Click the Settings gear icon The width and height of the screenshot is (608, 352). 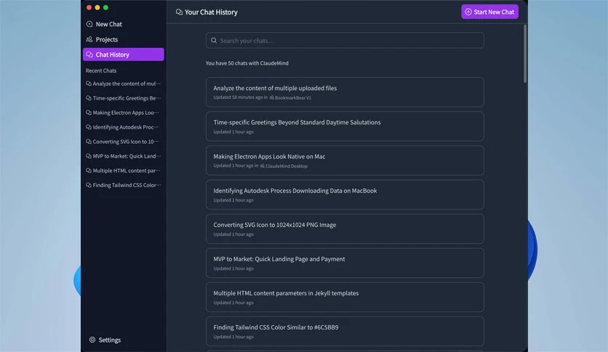click(x=92, y=340)
